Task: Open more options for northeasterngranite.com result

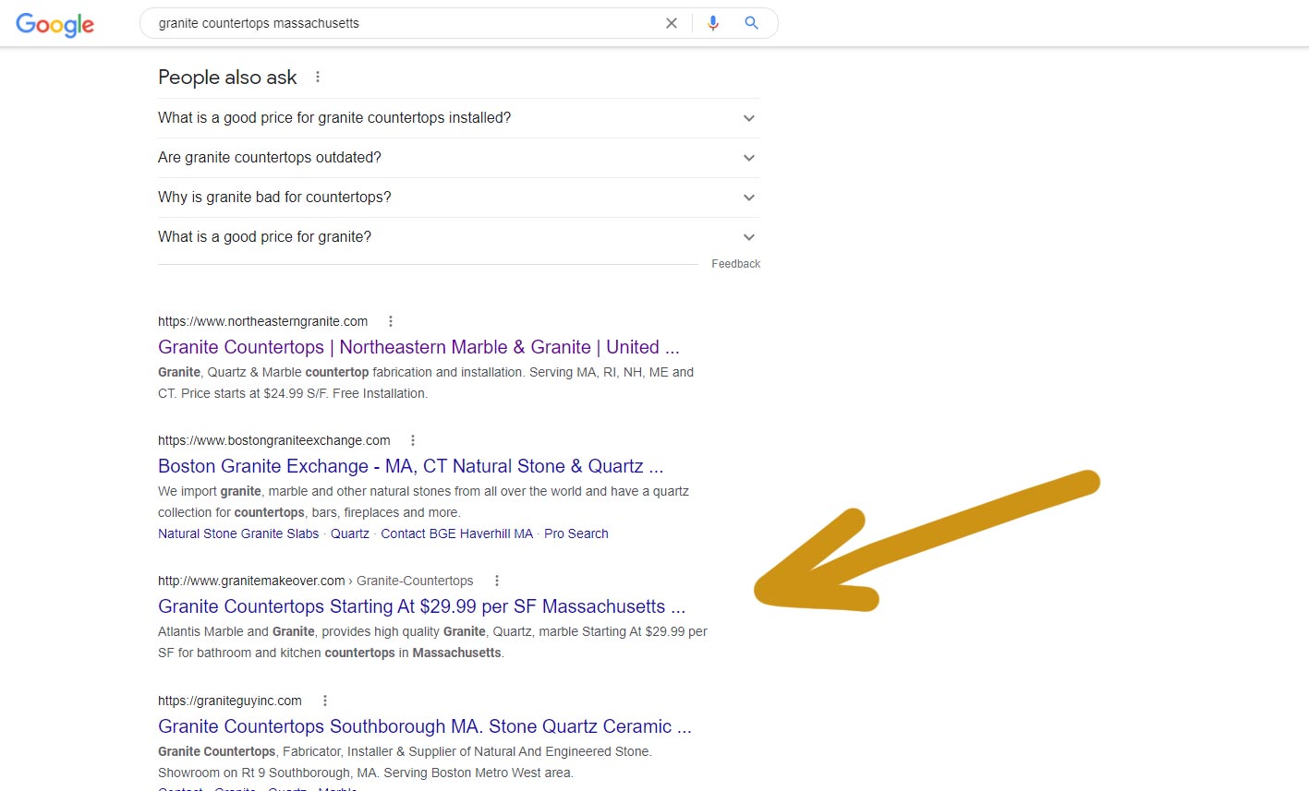Action: point(391,321)
